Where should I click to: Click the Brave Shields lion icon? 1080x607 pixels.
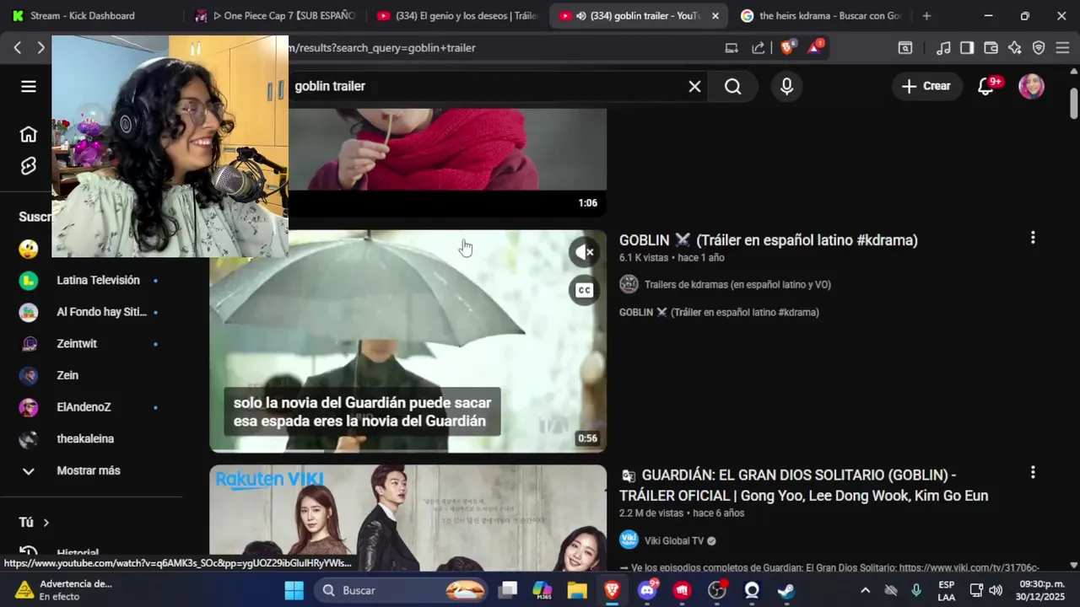(787, 48)
